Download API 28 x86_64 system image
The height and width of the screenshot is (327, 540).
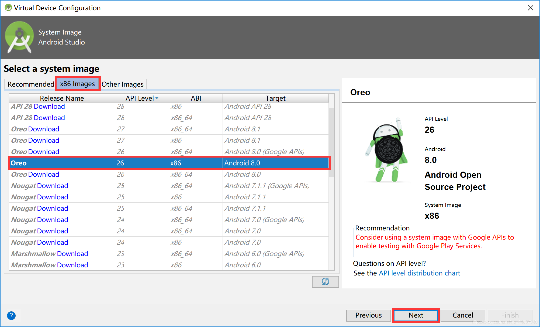pyautogui.click(x=49, y=118)
